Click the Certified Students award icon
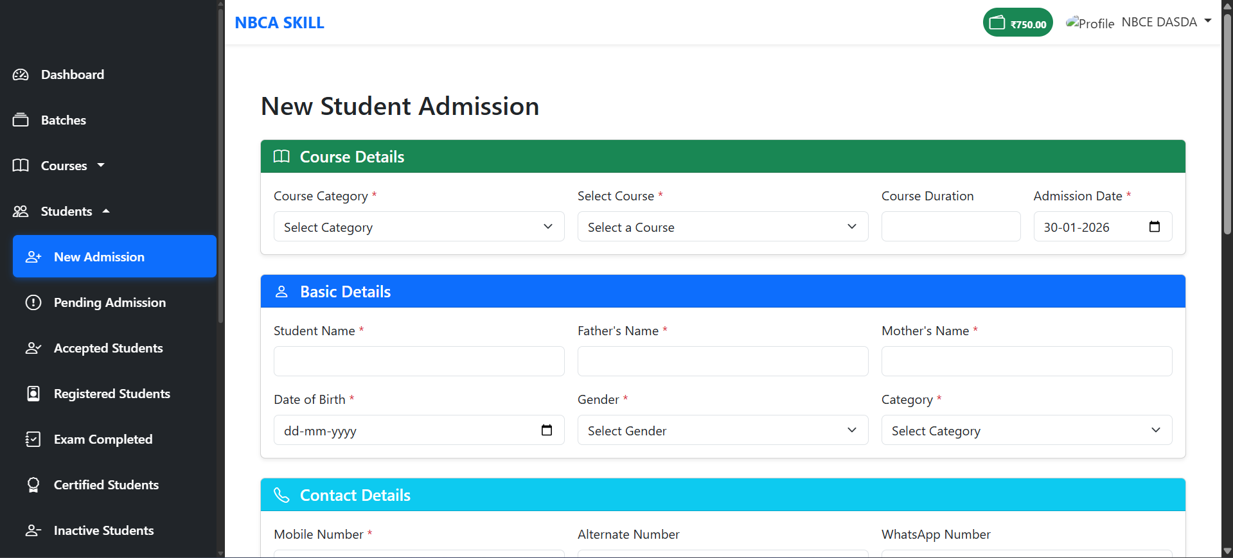The width and height of the screenshot is (1233, 558). click(33, 485)
